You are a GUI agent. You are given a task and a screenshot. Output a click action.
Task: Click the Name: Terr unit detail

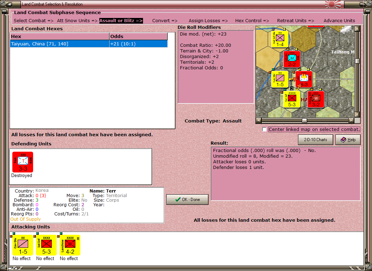pos(103,191)
